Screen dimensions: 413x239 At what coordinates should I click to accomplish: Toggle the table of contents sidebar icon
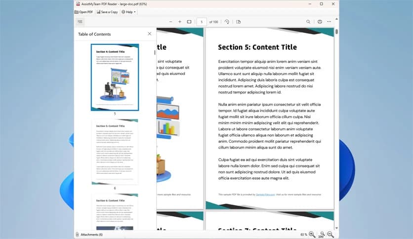point(80,22)
